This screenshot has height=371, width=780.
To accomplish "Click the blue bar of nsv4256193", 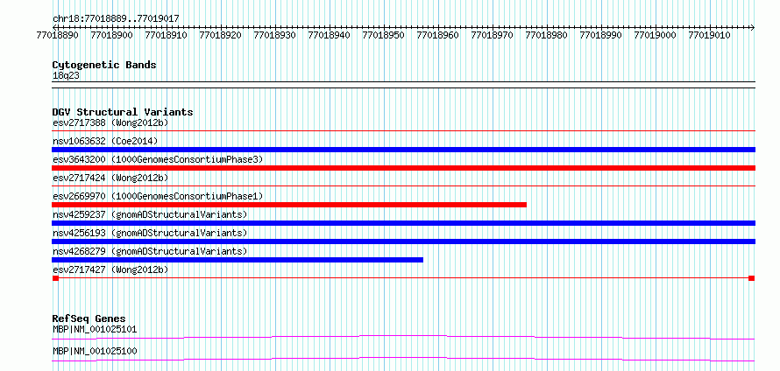I will click(x=403, y=241).
